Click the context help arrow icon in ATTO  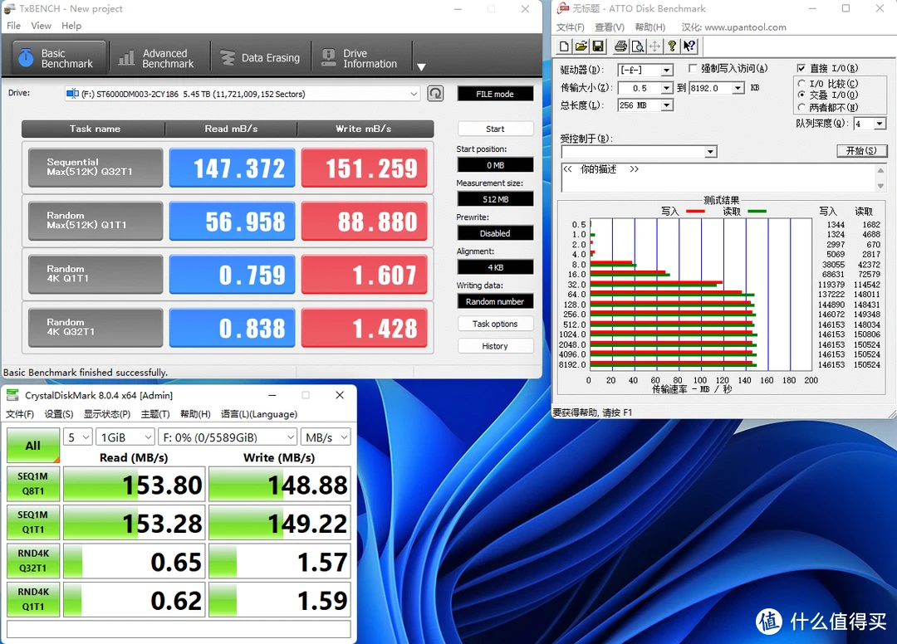(690, 46)
